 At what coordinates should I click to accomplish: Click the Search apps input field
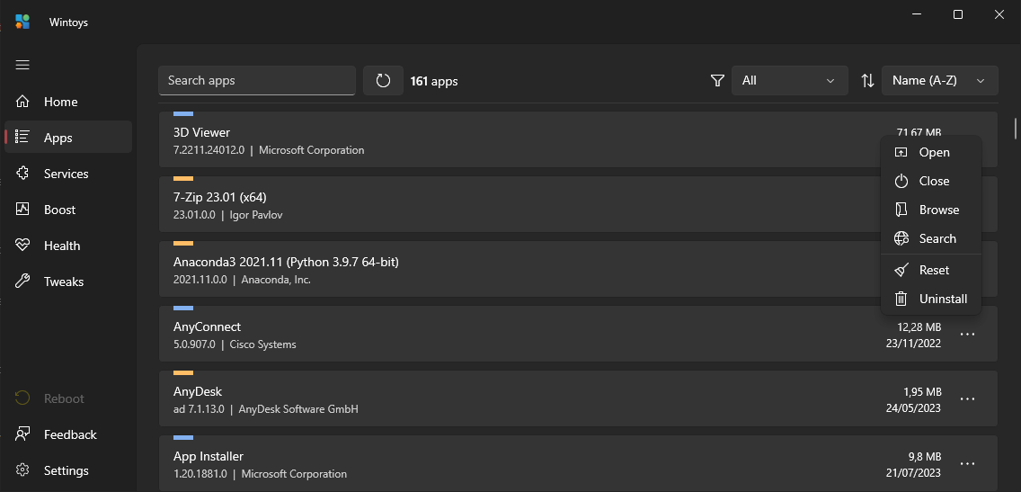[256, 80]
